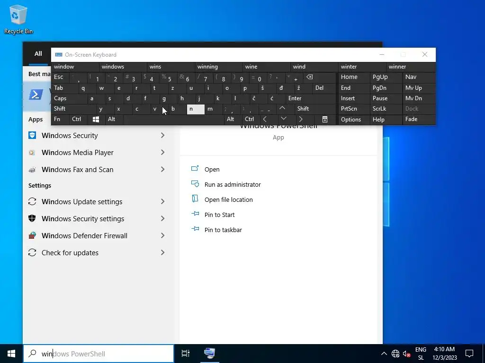Screen dimensions: 485x363
Task: Toggle the right Alt key
Action: tap(233, 119)
